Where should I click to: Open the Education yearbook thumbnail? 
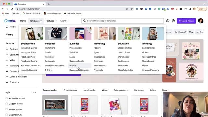click(x=129, y=33)
